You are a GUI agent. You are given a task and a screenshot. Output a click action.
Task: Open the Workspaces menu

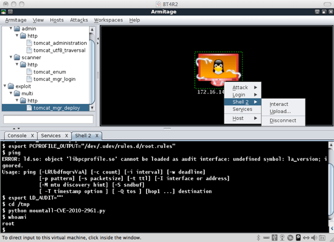(x=108, y=20)
